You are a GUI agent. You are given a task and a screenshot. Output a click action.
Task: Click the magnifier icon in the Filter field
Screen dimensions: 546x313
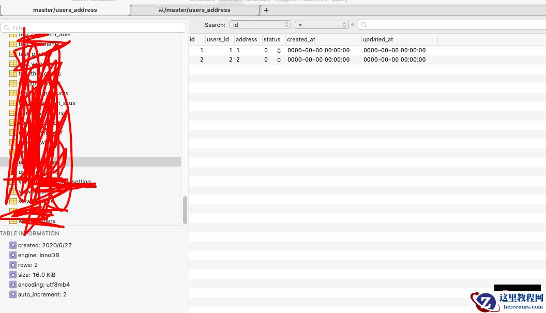tap(7, 28)
